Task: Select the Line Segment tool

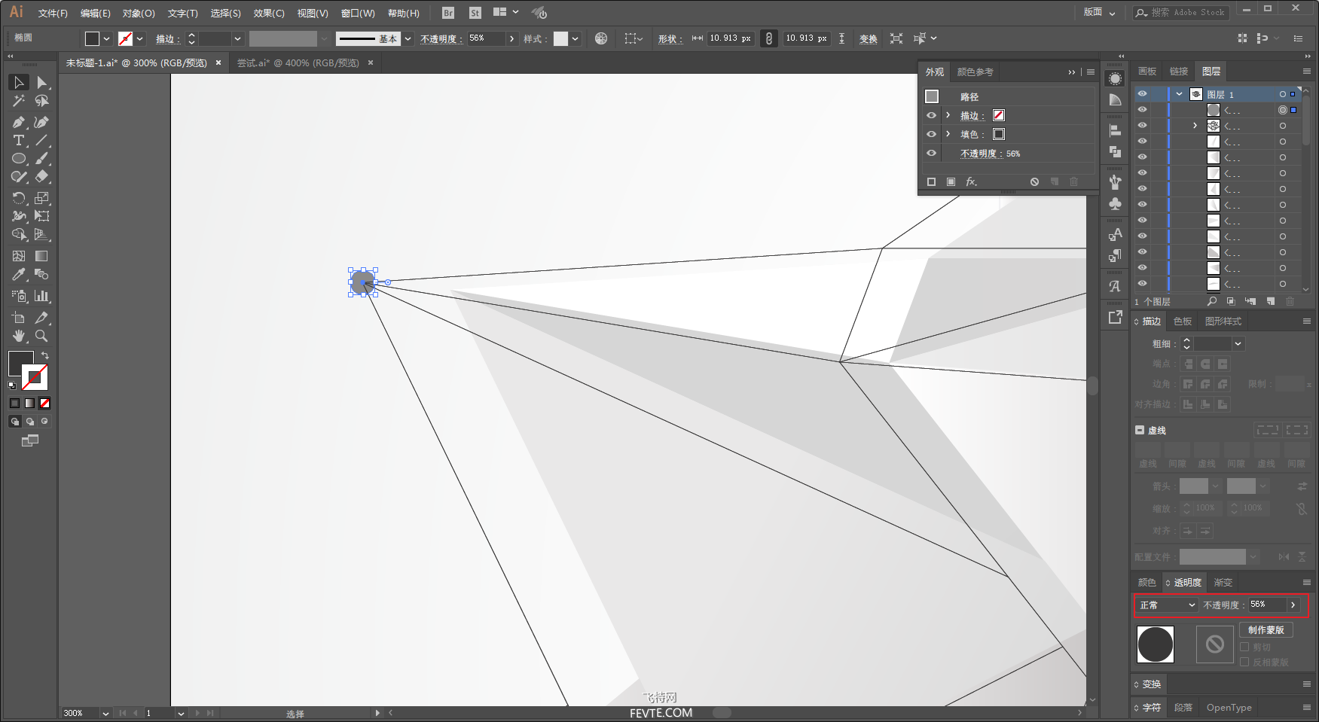Action: tap(42, 140)
